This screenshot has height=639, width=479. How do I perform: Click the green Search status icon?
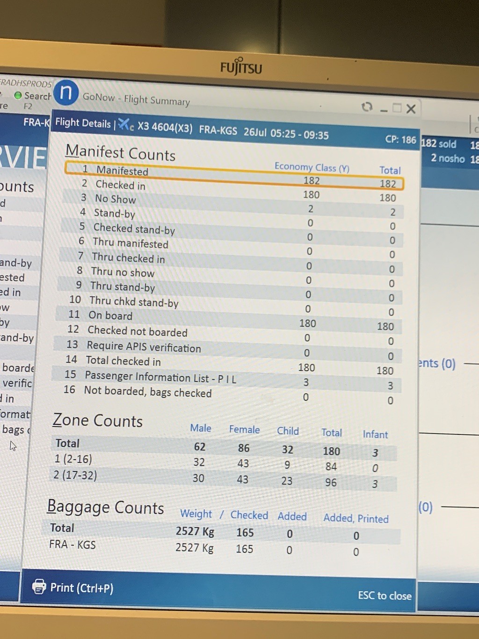coord(18,95)
